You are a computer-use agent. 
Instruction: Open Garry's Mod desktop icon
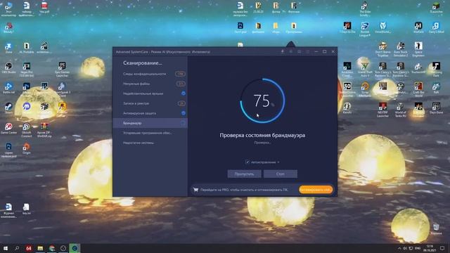click(436, 27)
